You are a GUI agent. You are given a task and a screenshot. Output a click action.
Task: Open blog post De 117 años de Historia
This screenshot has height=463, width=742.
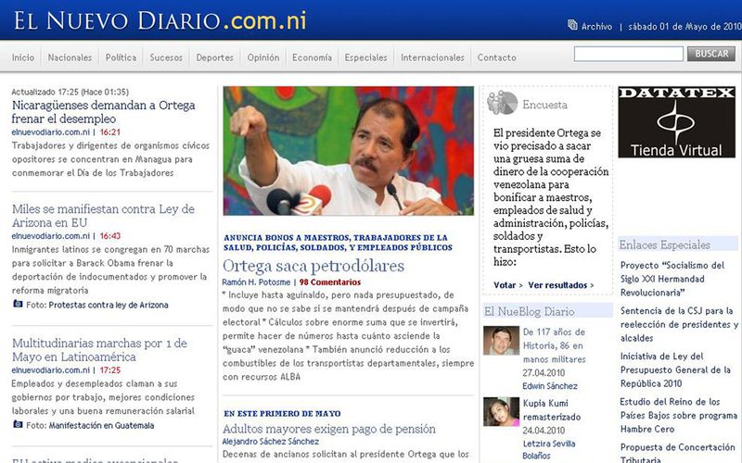click(x=554, y=345)
